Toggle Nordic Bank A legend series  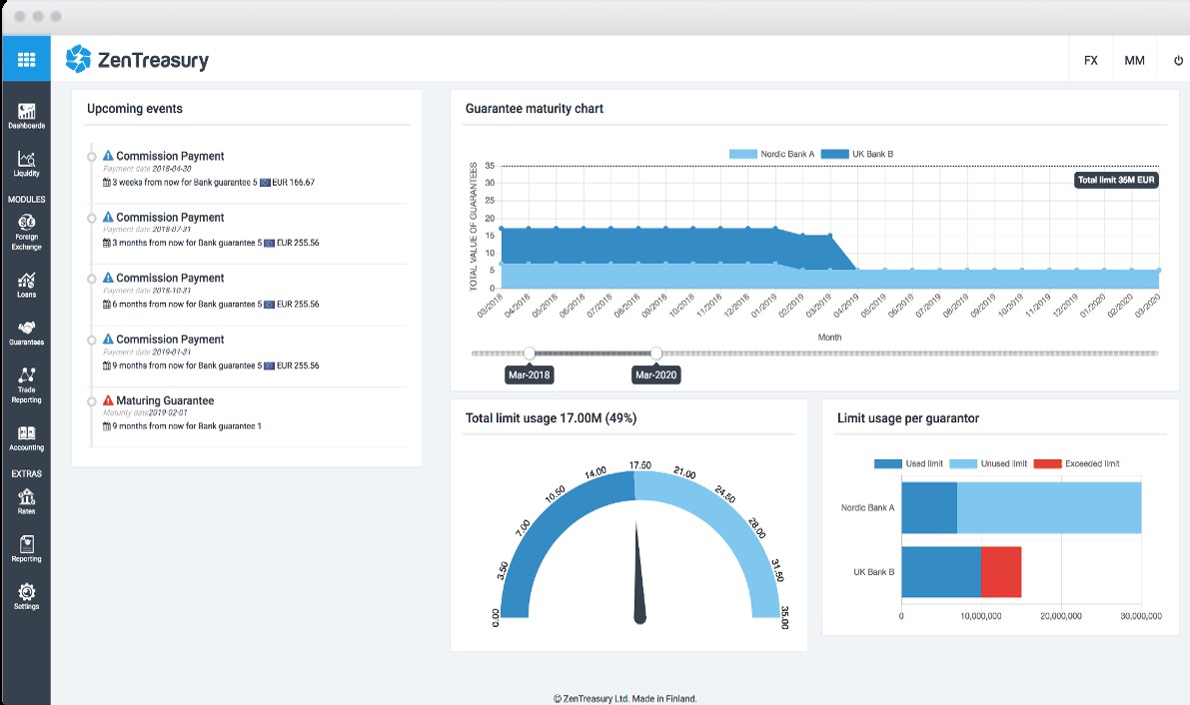point(771,154)
